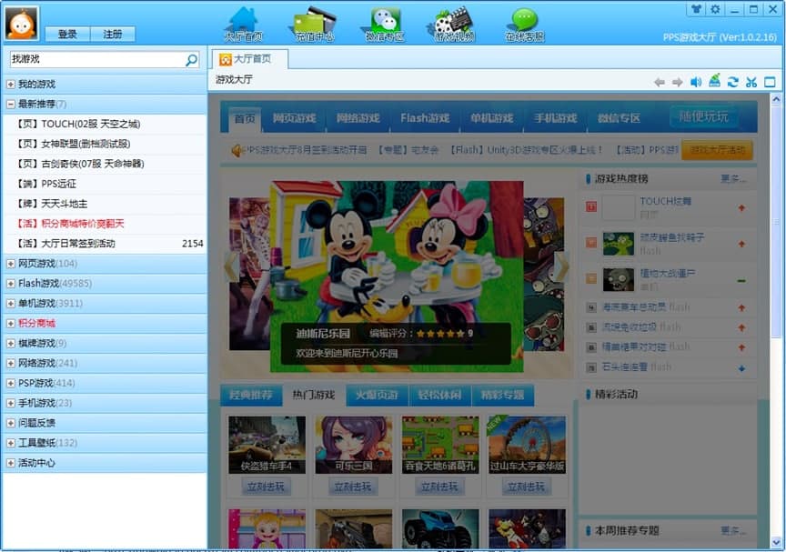
Task: Click the page scrollbar down arrow
Action: 776,543
